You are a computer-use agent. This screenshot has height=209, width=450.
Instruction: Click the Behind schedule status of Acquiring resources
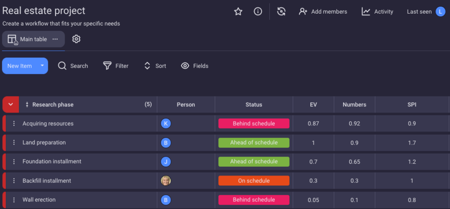254,124
